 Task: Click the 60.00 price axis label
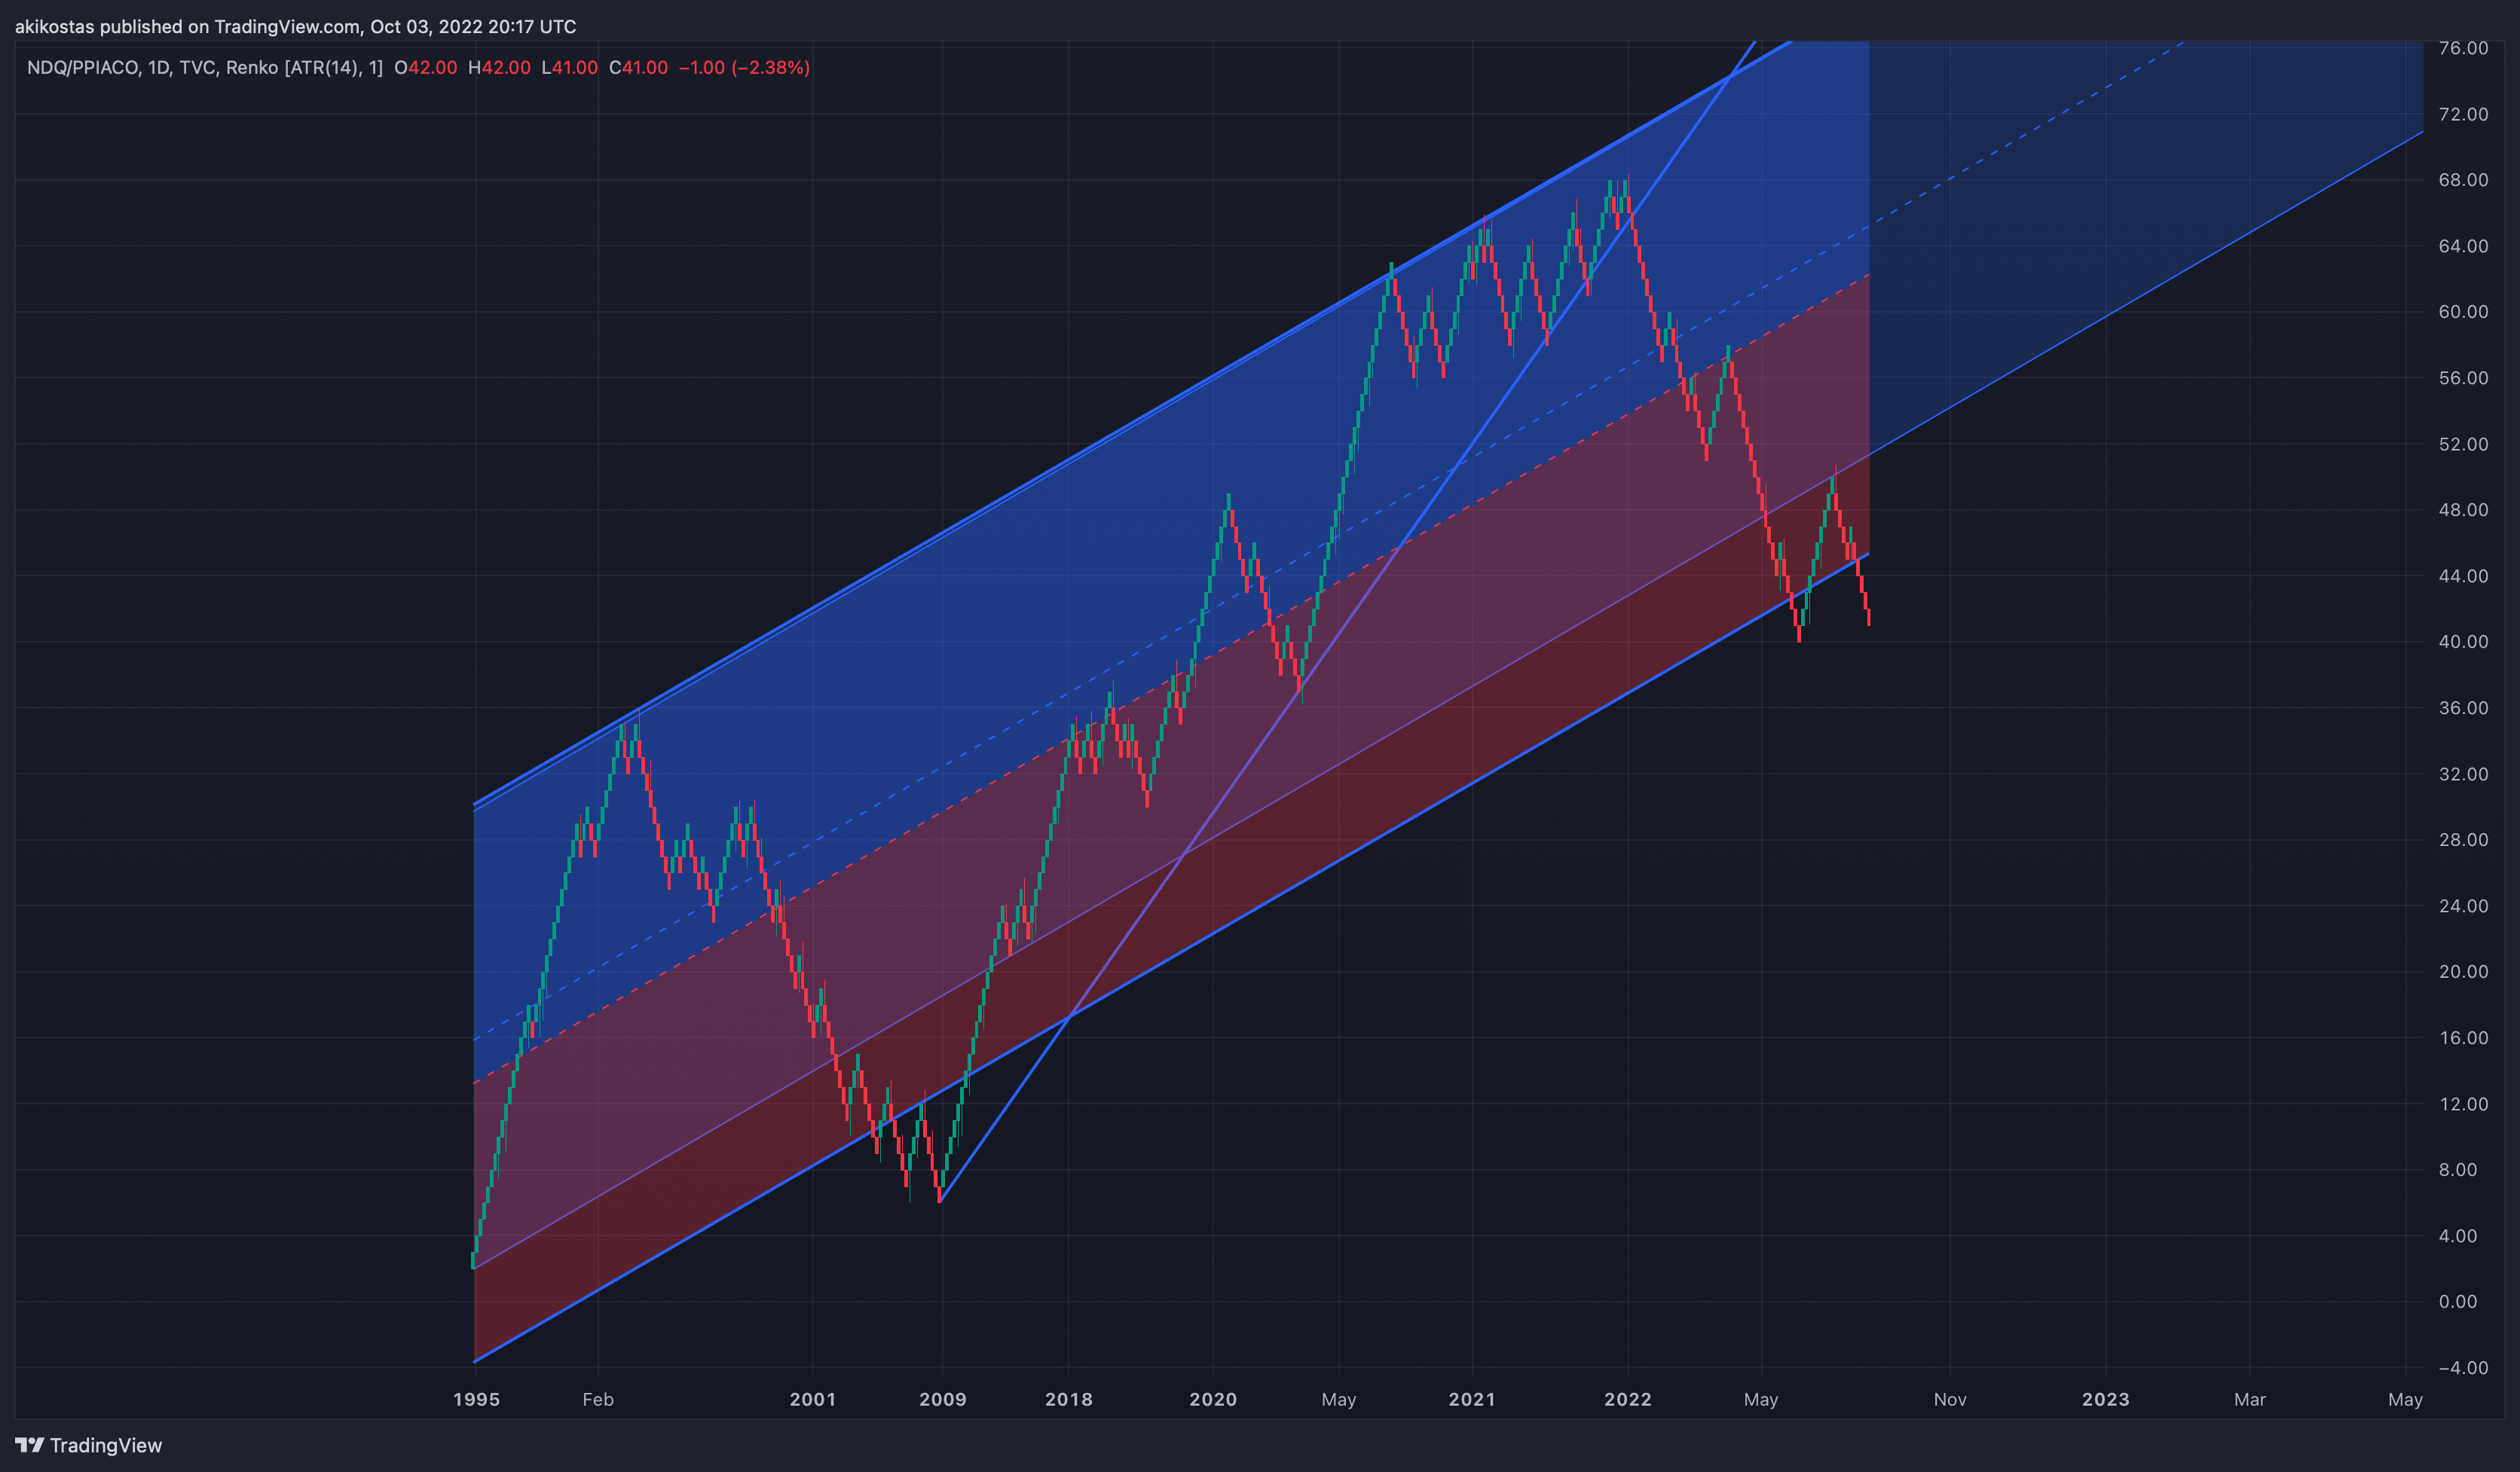(2463, 312)
